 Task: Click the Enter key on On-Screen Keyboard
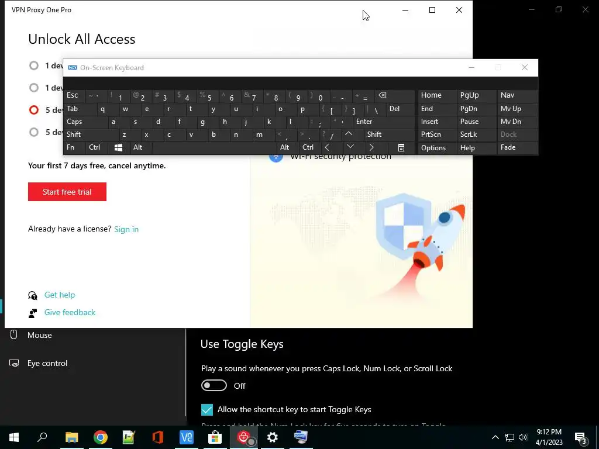click(383, 122)
